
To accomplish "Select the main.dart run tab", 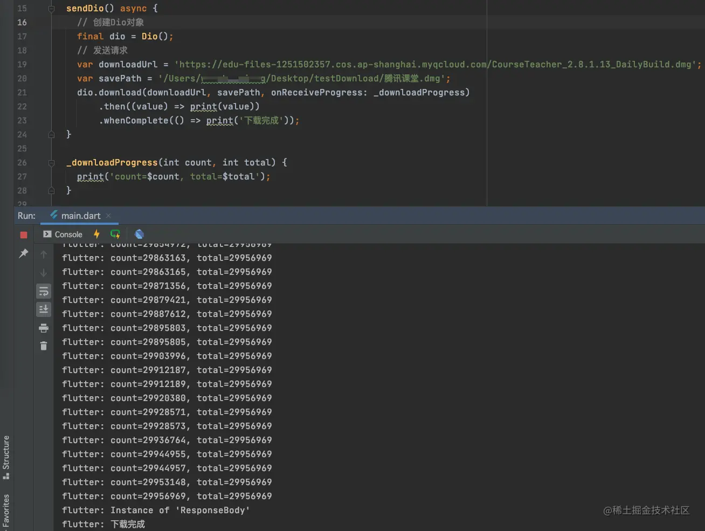I will point(80,216).
